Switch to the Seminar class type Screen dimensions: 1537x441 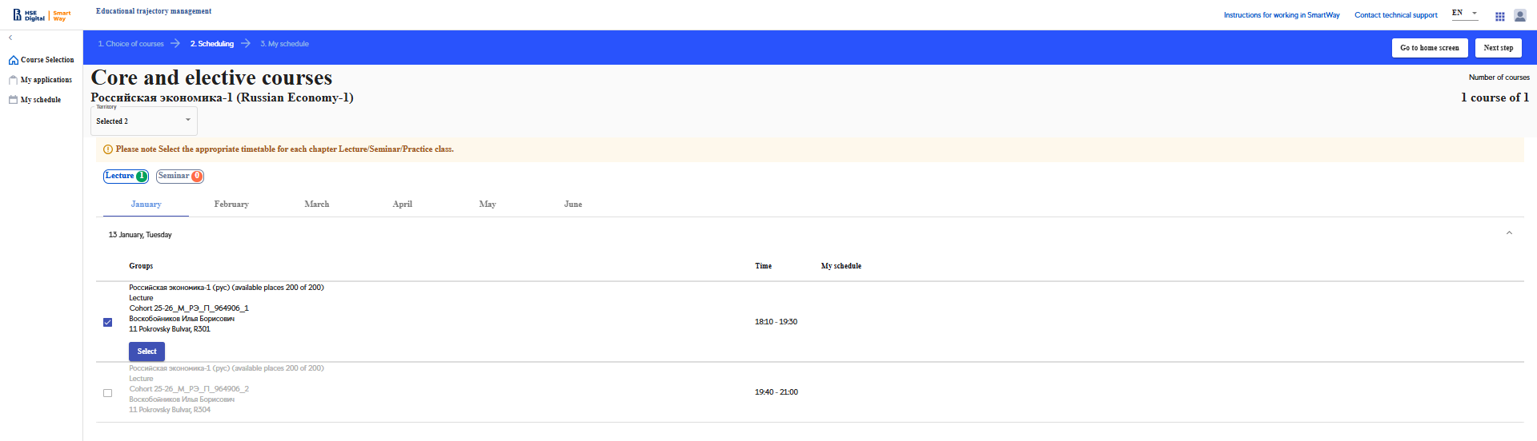[179, 176]
